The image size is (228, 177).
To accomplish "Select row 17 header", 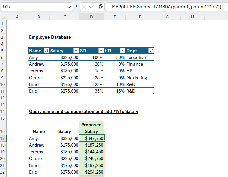I will tap(3, 138).
